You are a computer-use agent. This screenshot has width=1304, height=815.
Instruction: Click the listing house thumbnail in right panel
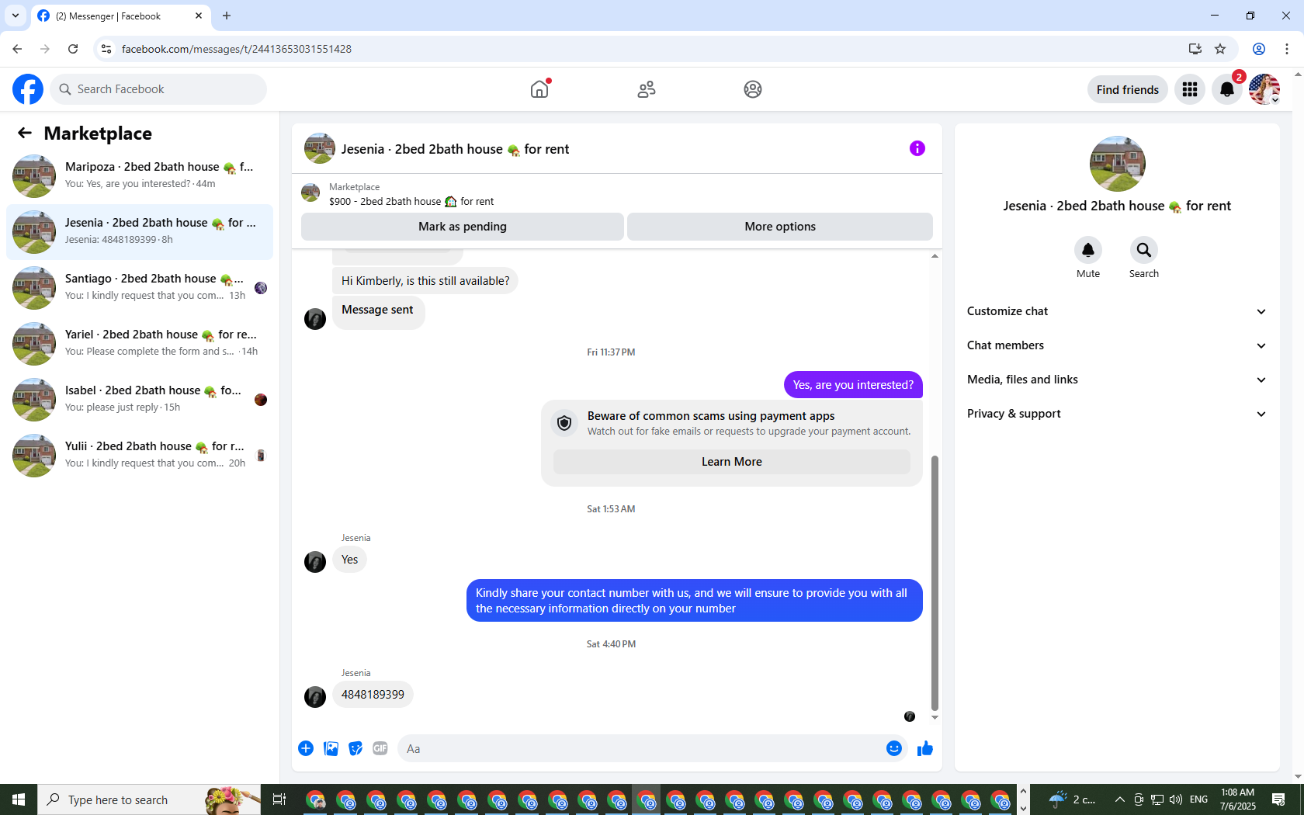1118,164
